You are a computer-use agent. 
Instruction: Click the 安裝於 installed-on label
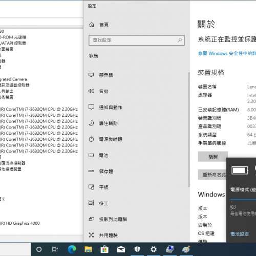tap(205, 225)
